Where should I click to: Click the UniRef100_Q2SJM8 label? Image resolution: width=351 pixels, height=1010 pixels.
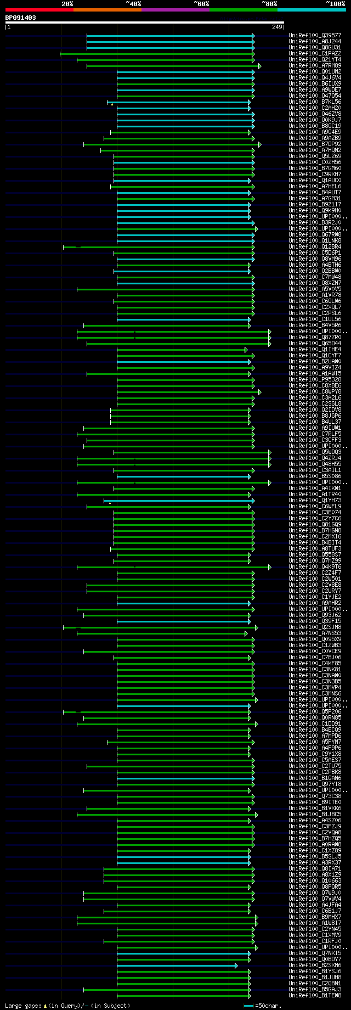click(315, 627)
